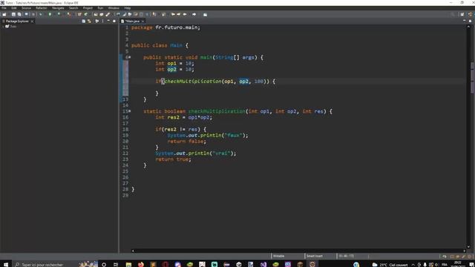Click the New Java Package toolbar icon
Screen dimensions: 475x267
pos(79,14)
